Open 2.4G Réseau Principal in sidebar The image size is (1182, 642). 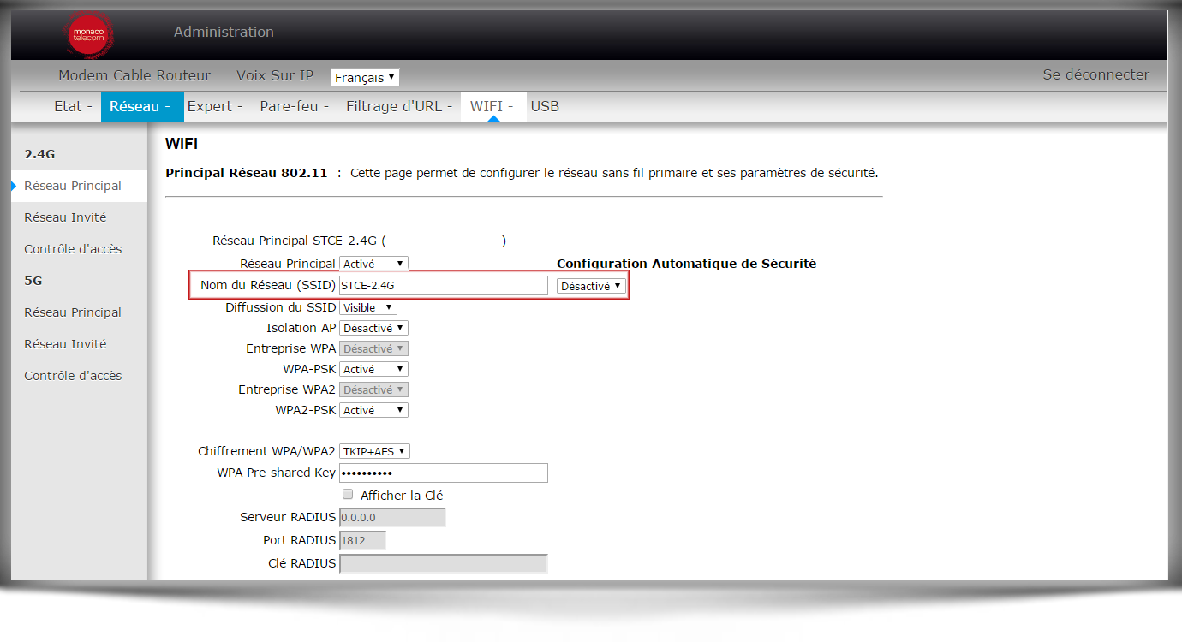[x=73, y=186]
